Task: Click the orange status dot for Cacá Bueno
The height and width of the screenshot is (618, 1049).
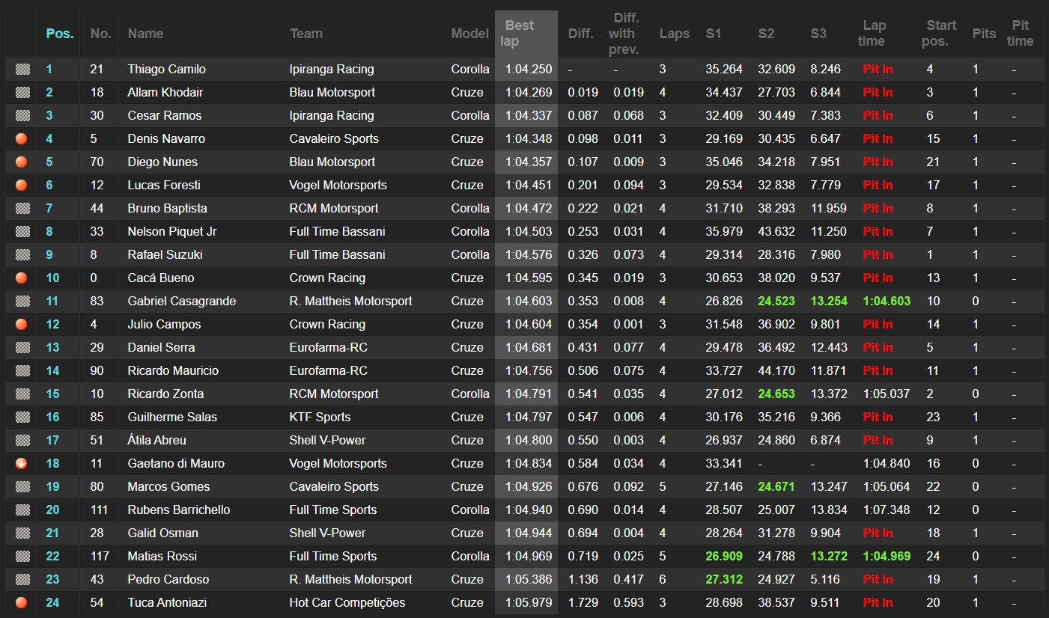Action: (22, 278)
